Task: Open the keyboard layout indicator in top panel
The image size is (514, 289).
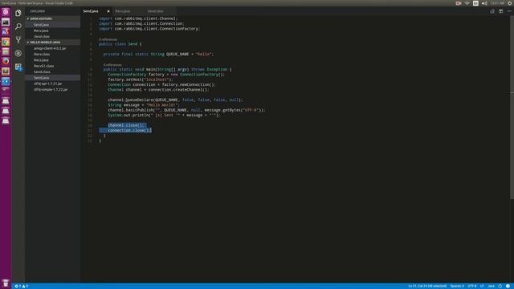Action: point(475,3)
